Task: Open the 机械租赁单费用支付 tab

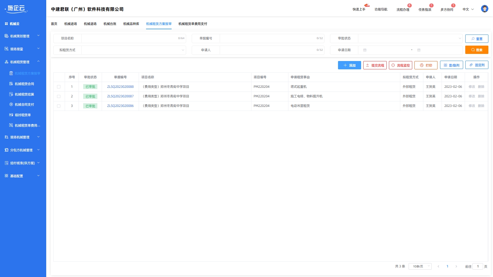Action: pyautogui.click(x=193, y=24)
